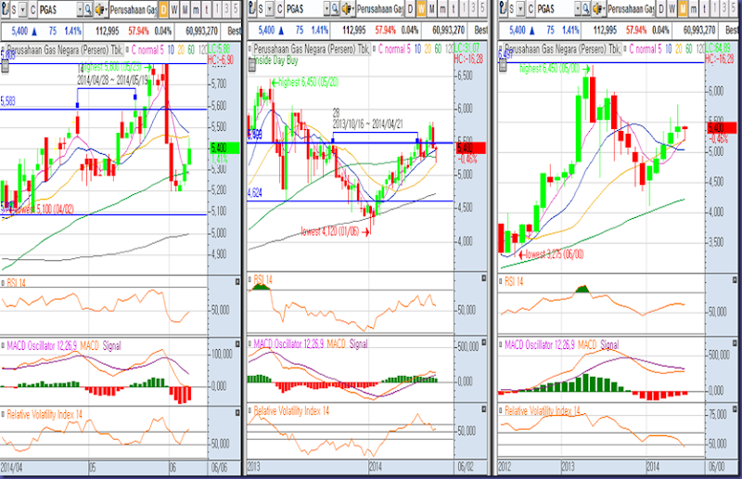742x479 pixels.
Task: Click the '5' interval button in the middle panel
Action: pyautogui.click(x=482, y=8)
